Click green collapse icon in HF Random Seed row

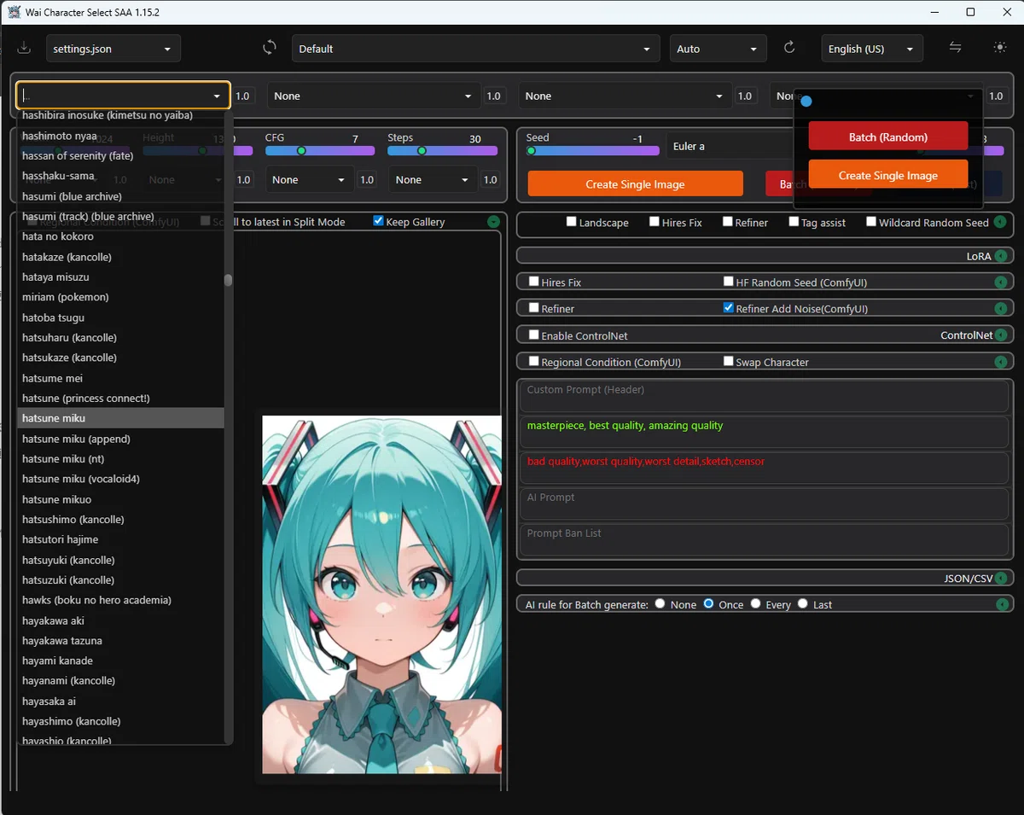(x=1001, y=282)
